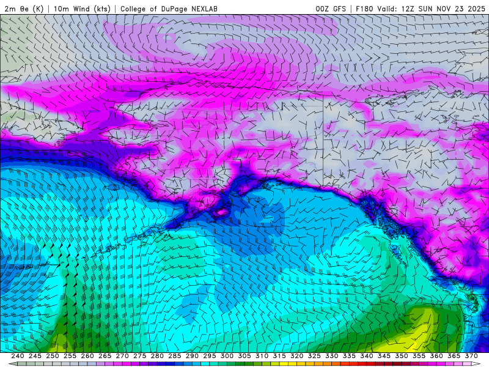The height and width of the screenshot is (367, 489).
Task: Click the '00Z GFS' model run label
Action: 331,9
